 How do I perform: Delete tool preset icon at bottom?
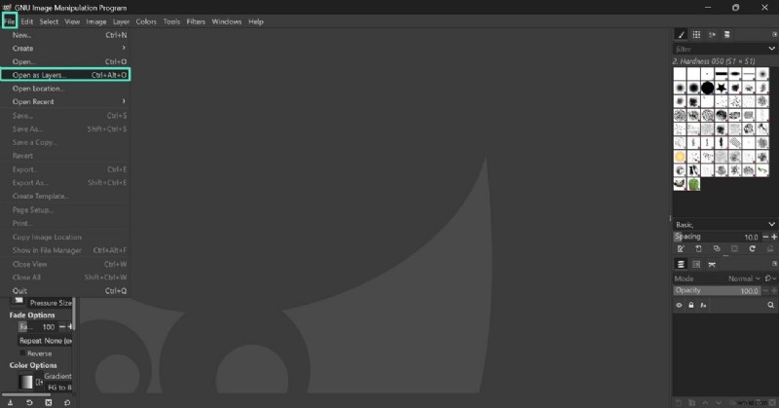tap(48, 402)
